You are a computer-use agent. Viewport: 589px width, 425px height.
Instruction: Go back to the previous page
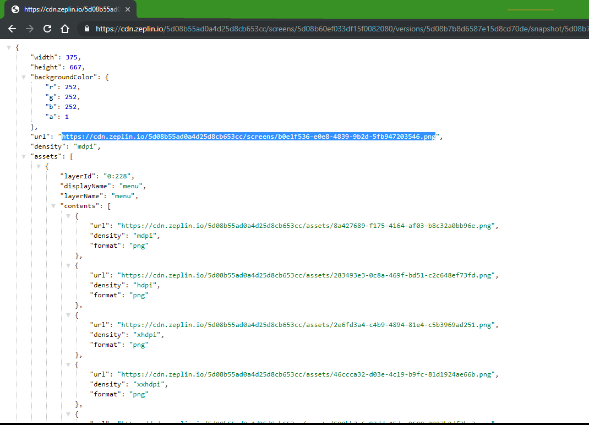point(12,29)
